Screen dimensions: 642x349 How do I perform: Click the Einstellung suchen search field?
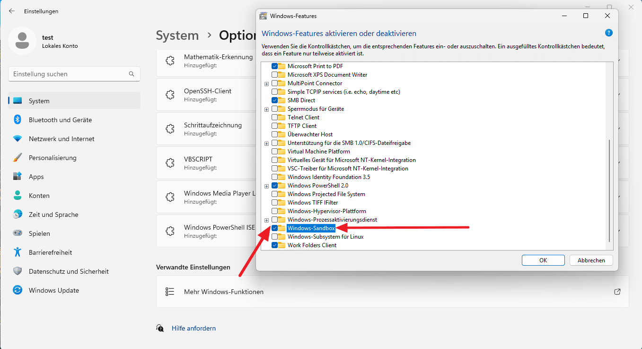point(74,74)
